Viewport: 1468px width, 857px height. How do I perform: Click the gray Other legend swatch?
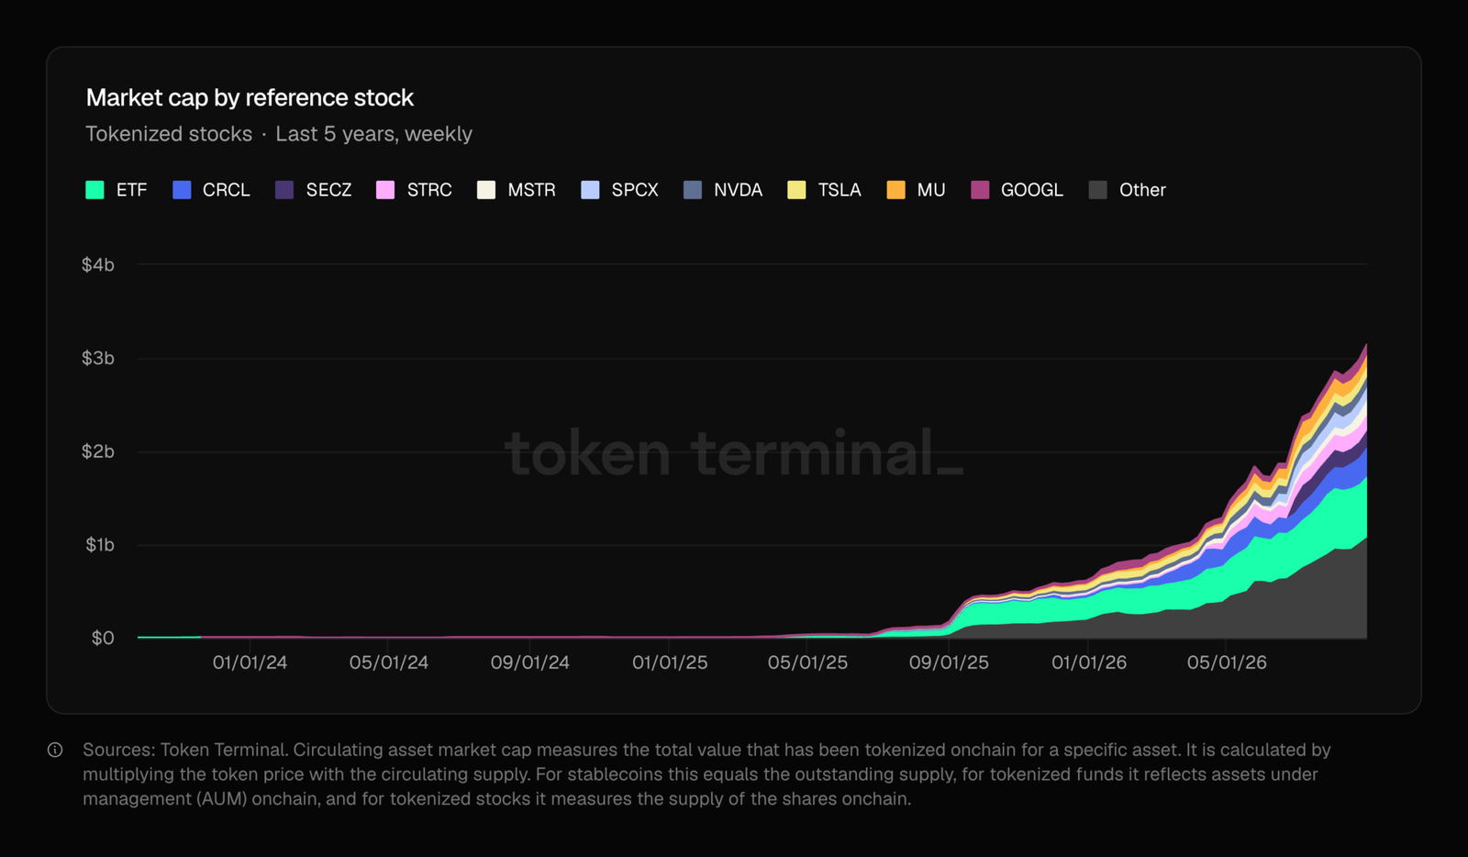[1097, 190]
